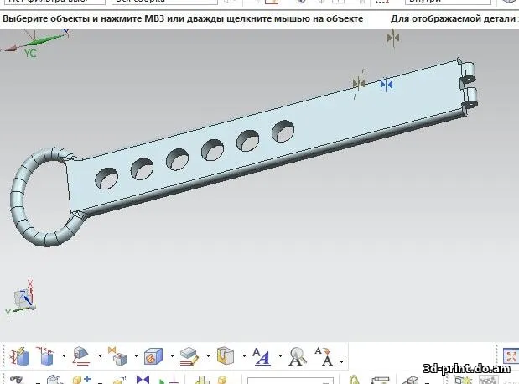This screenshot has width=519, height=384.
Task: Select the hole nearest the hinge end
Action: click(283, 132)
